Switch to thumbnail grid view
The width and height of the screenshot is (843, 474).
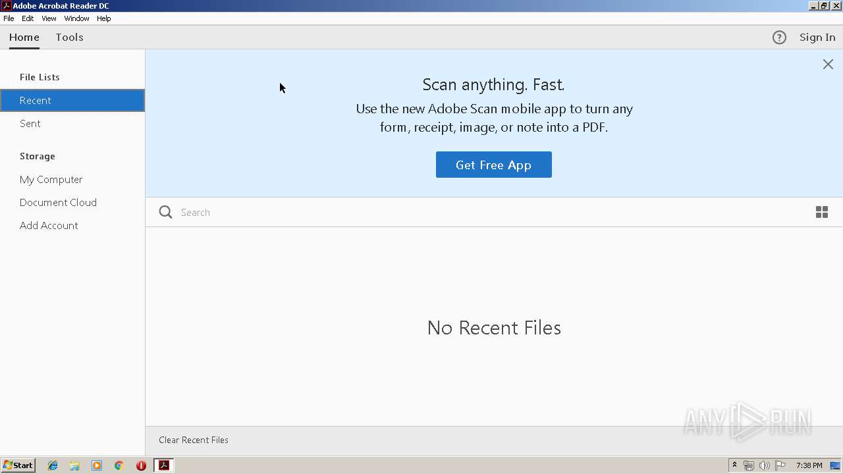(822, 212)
